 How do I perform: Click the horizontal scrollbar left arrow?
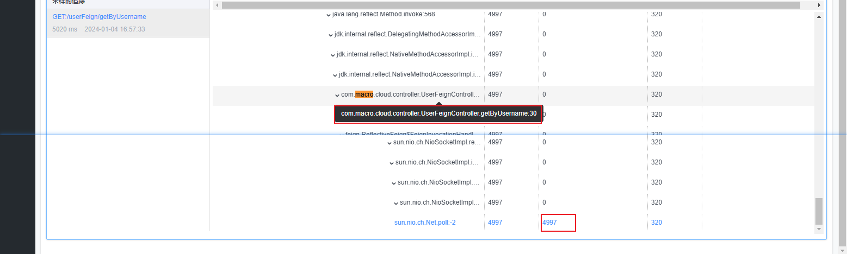pos(217,5)
